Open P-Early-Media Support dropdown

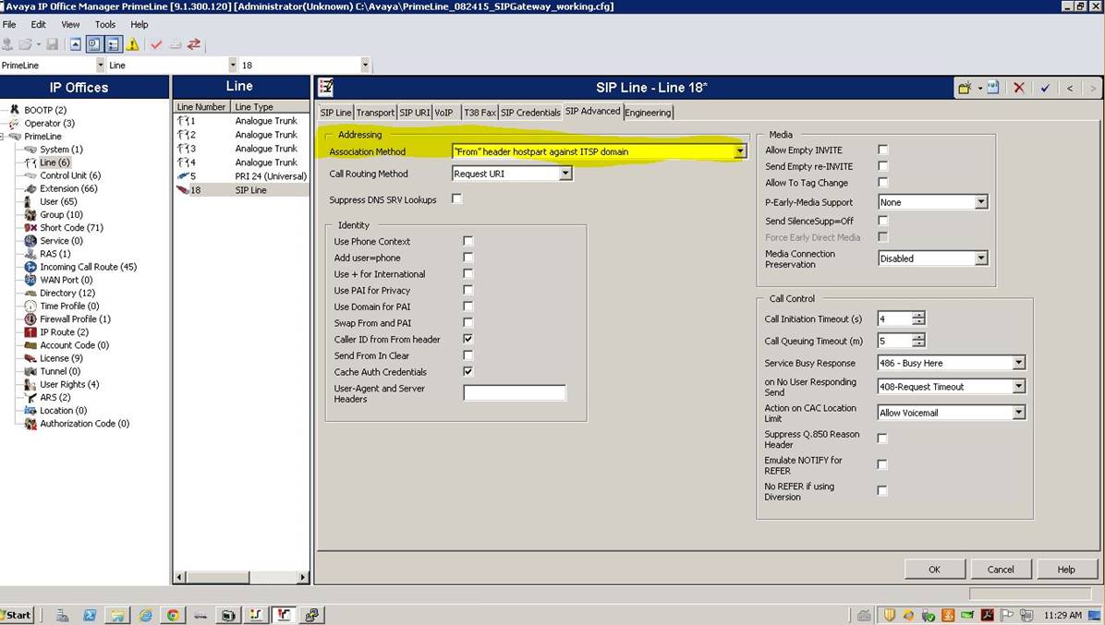[x=981, y=202]
